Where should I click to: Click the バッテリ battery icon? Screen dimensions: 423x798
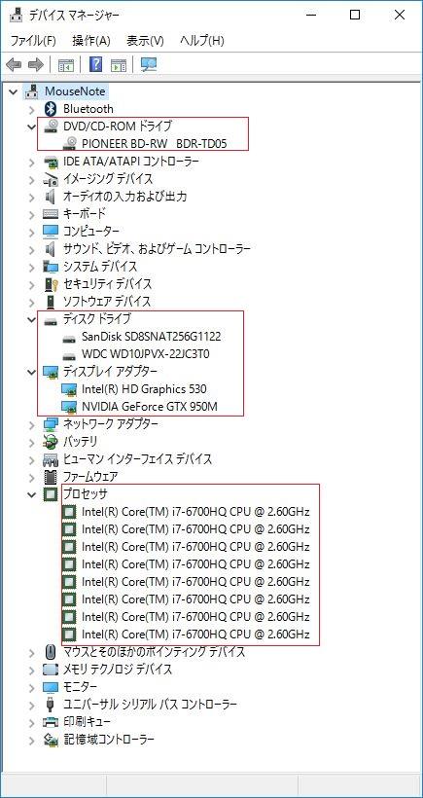pyautogui.click(x=51, y=441)
